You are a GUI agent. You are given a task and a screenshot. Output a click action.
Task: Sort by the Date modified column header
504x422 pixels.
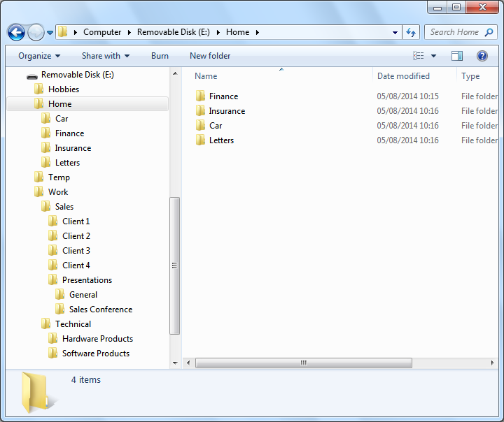pyautogui.click(x=403, y=76)
